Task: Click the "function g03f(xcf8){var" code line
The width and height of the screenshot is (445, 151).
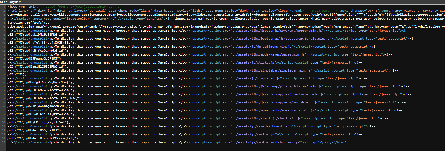Action: click(29, 23)
